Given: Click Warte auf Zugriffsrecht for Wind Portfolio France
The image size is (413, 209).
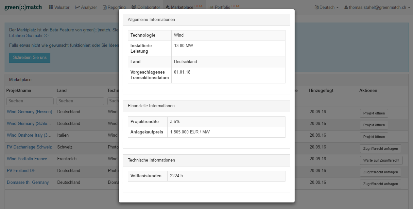Looking at the screenshot, I should pyautogui.click(x=381, y=160).
